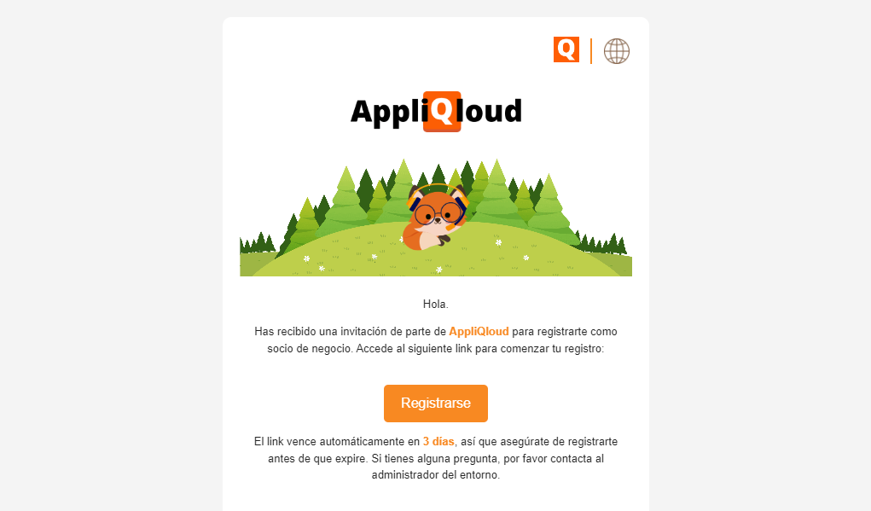Open the orange AppliQloud link in text
Viewport: 871px width, 511px height.
pyautogui.click(x=479, y=332)
